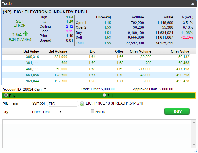Click the PIN input field
The height and width of the screenshot is (153, 198).
[20, 104]
